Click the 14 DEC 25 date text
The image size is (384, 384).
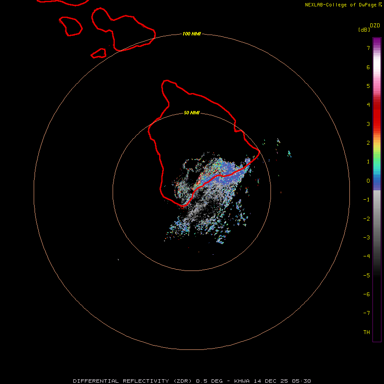(271, 381)
